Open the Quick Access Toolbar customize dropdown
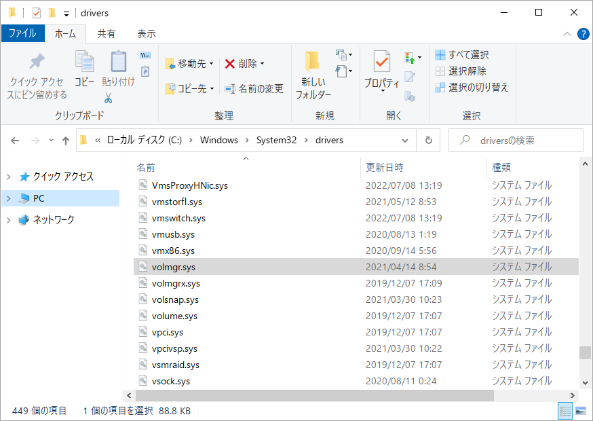Viewport: 593px width, 421px height. pyautogui.click(x=66, y=14)
